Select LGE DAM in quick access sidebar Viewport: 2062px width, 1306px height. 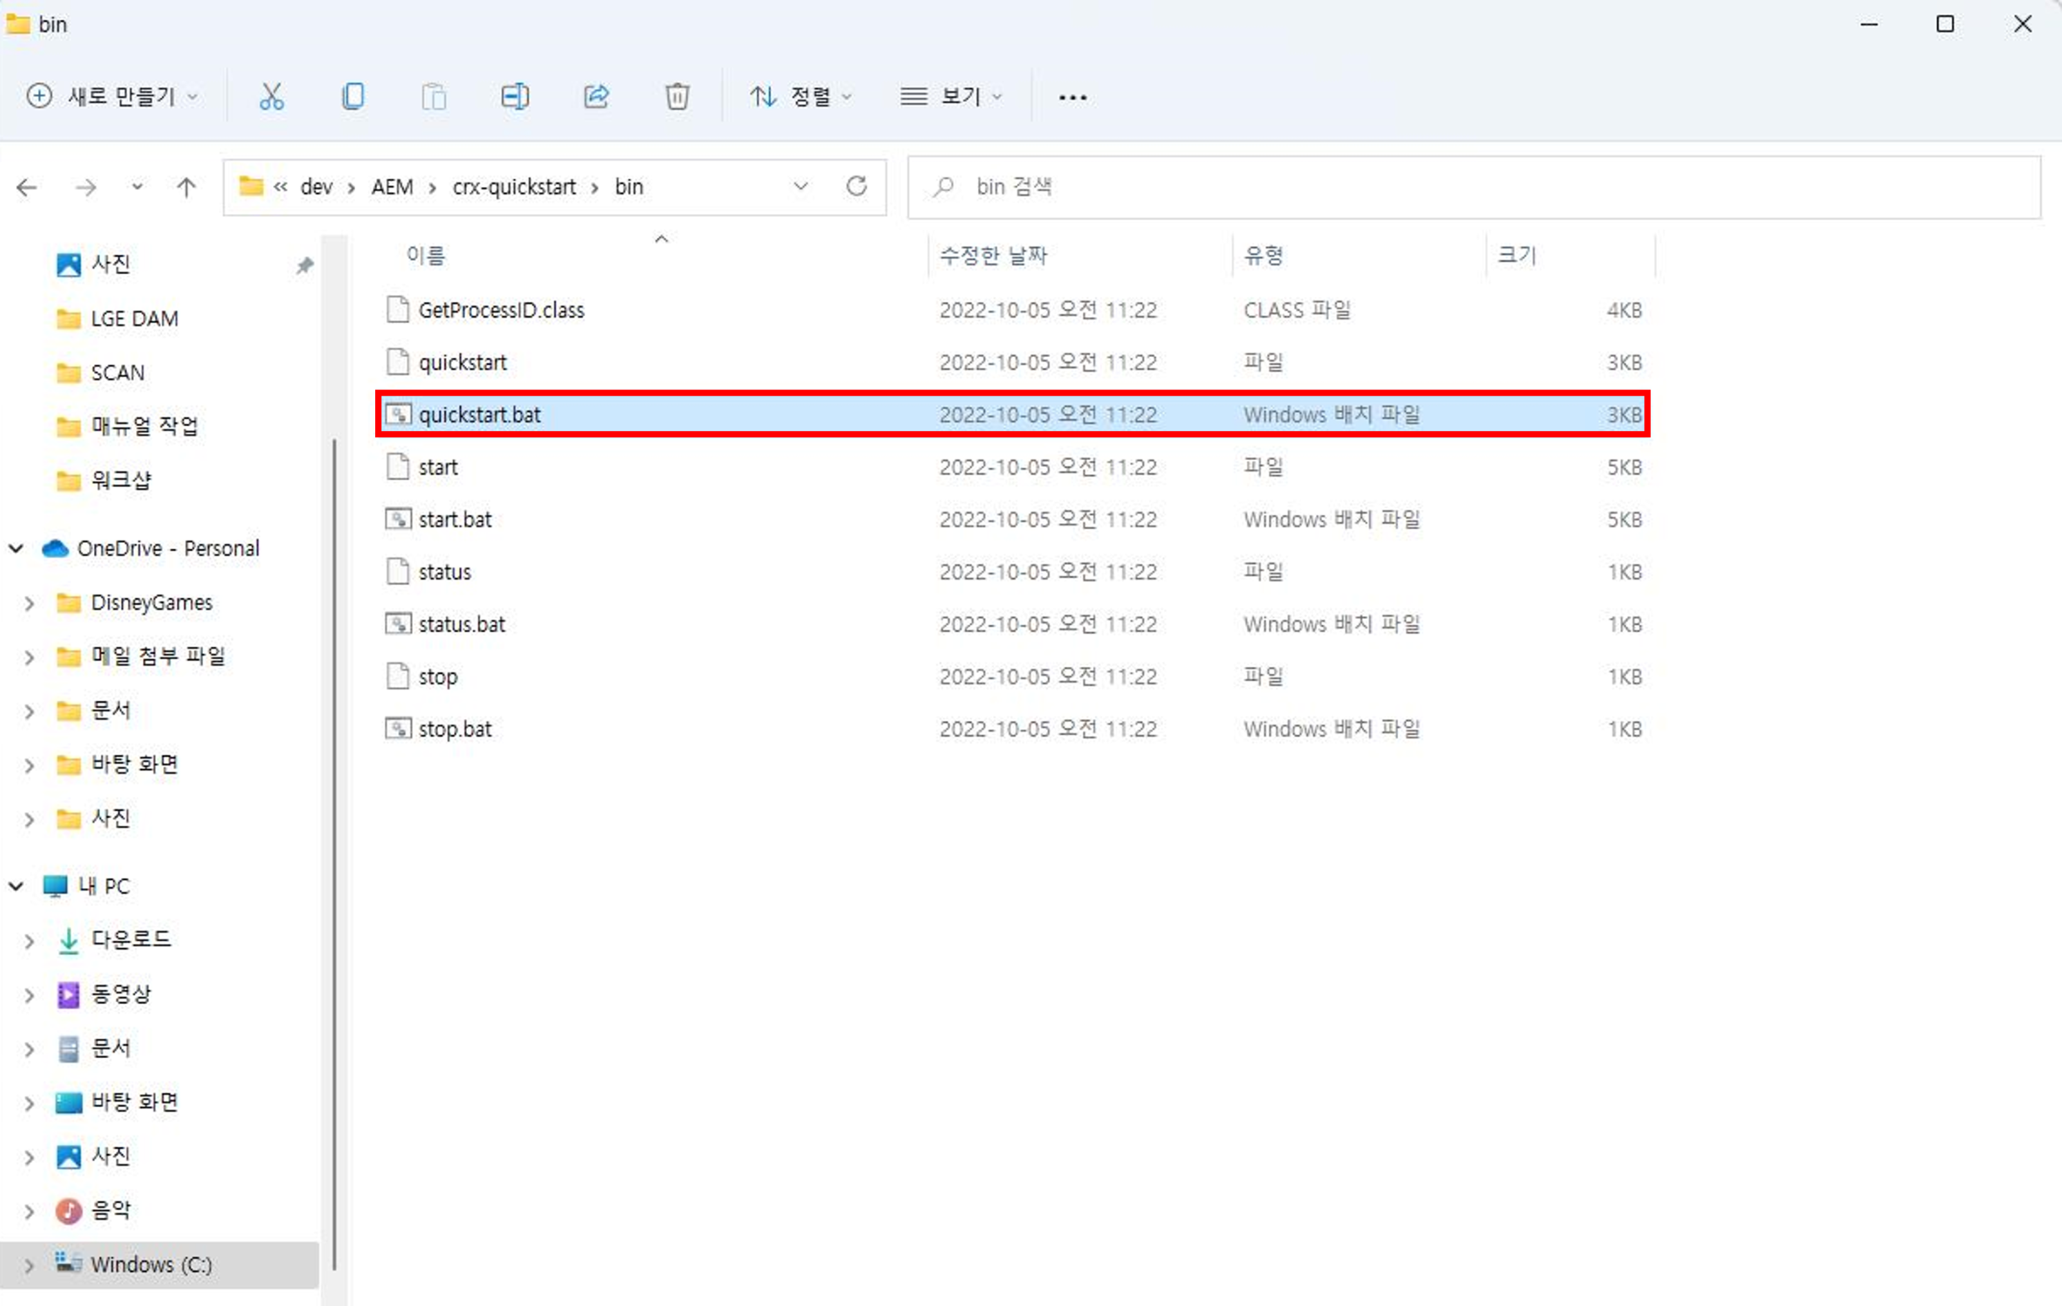135,318
